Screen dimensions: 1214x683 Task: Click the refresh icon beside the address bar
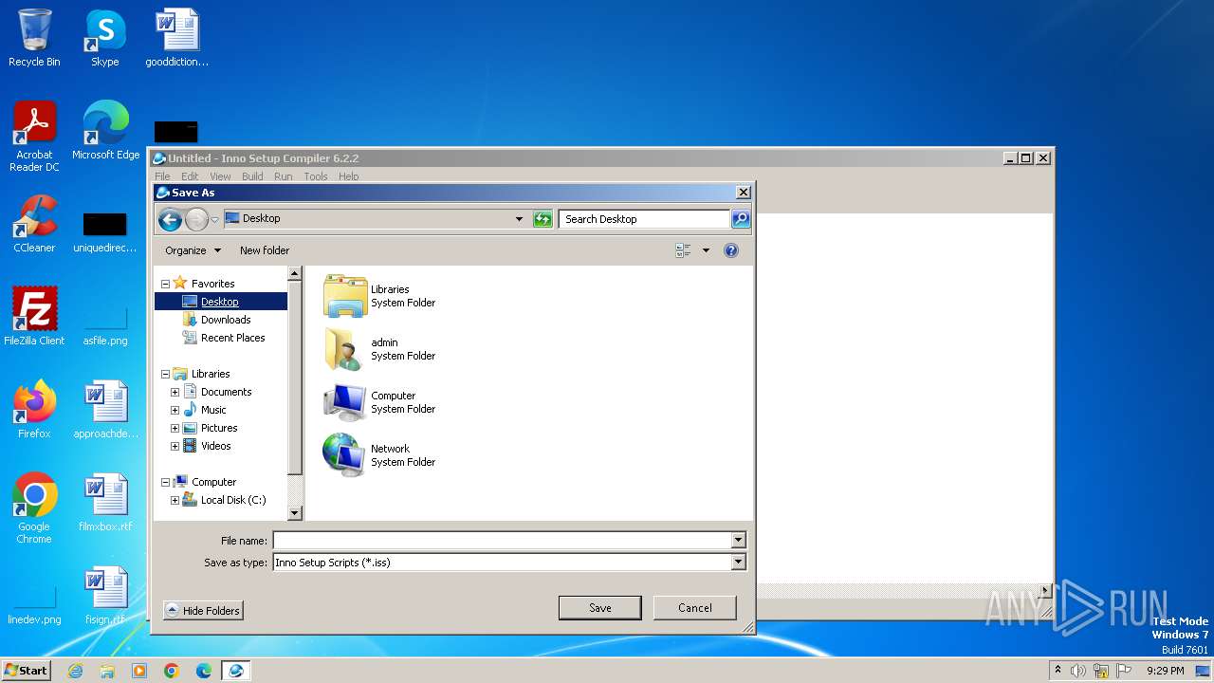coord(543,219)
